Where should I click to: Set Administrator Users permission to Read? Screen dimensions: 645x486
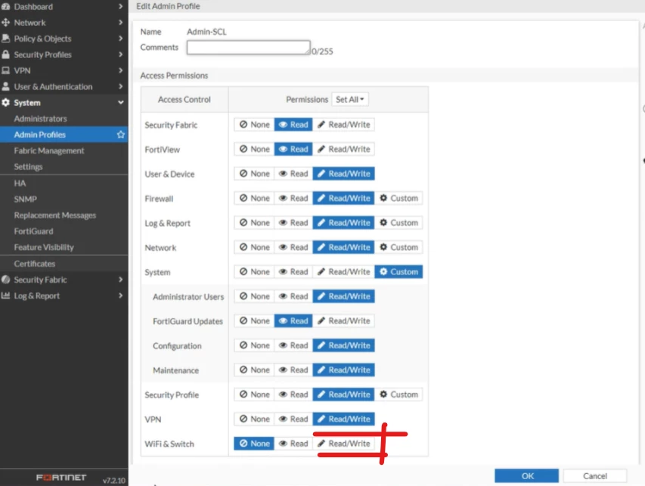click(x=293, y=296)
